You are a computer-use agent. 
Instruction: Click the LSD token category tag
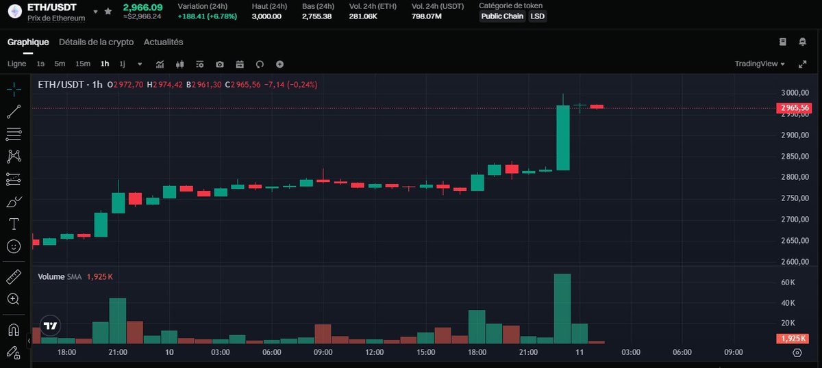[538, 16]
